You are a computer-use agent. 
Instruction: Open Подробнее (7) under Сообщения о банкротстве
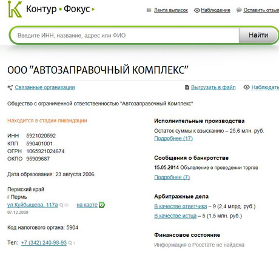point(172,177)
